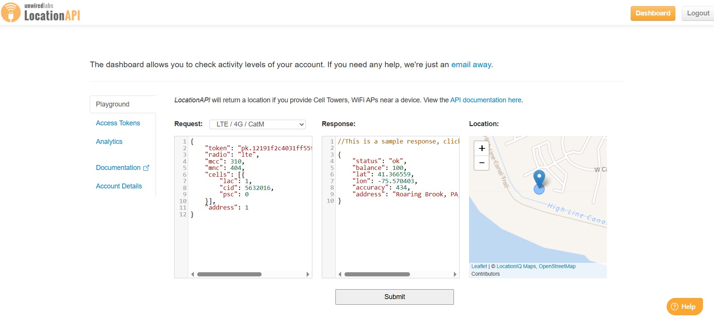Open the Access Tokens section
Viewport: 714px width, 327px height.
pyautogui.click(x=118, y=123)
